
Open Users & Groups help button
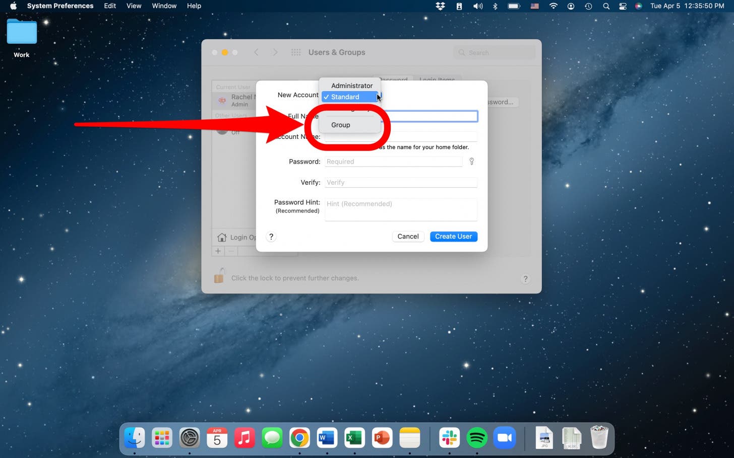tap(525, 279)
